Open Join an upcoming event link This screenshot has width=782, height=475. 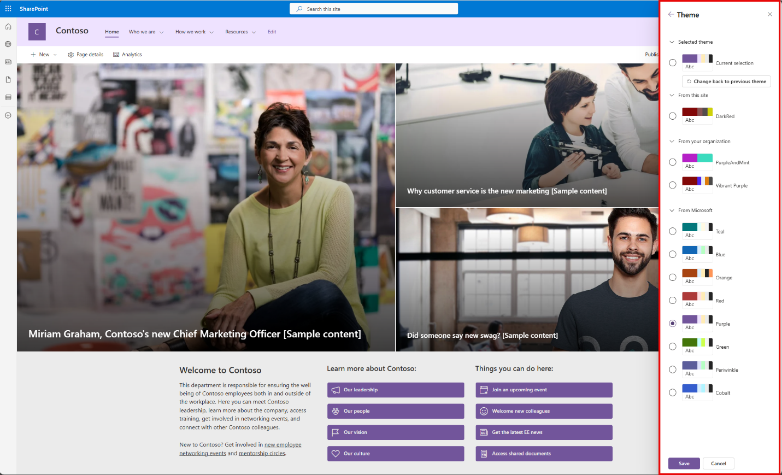(x=544, y=390)
